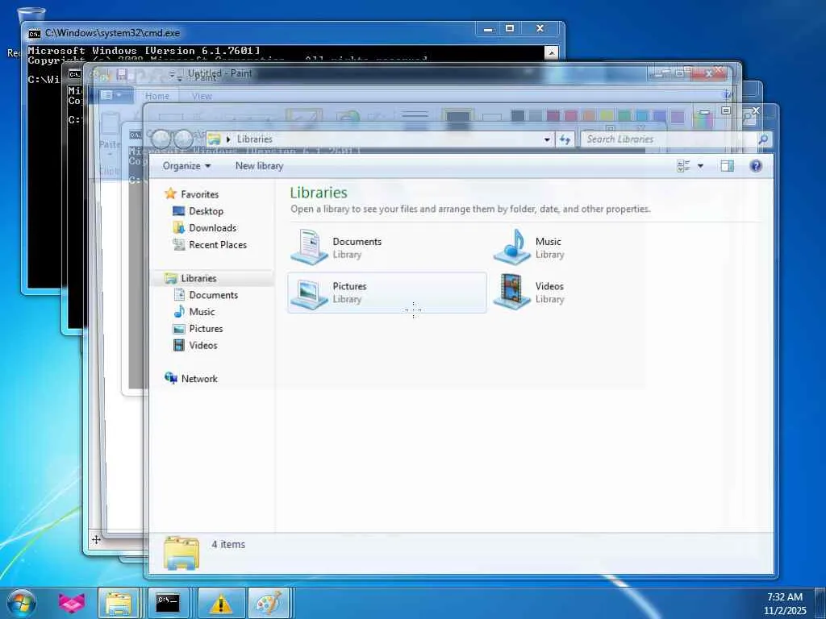Click the green Libraries heading text
This screenshot has width=826, height=619.
tap(318, 193)
